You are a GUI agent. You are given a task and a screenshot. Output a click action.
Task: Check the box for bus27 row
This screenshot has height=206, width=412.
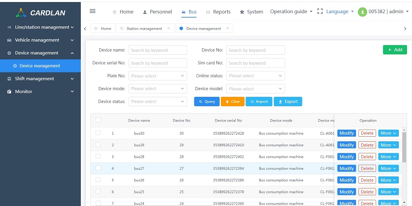click(x=98, y=168)
